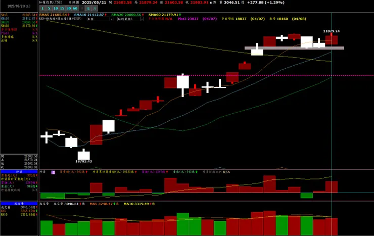Select the 1-minute timeframe button
The width and height of the screenshot is (374, 236).
coord(42,9)
